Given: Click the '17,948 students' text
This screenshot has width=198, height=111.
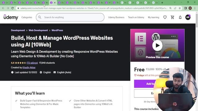Looking at the screenshot, I should (47, 63).
